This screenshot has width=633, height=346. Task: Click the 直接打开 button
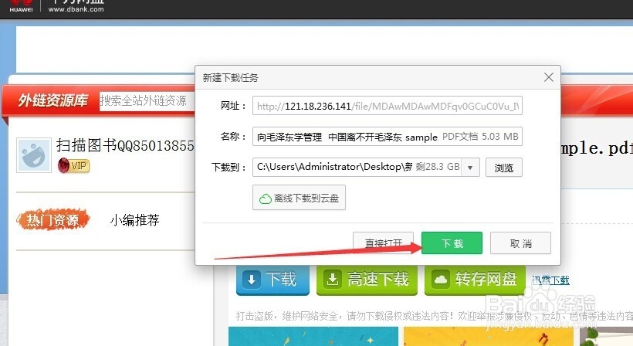click(x=383, y=243)
